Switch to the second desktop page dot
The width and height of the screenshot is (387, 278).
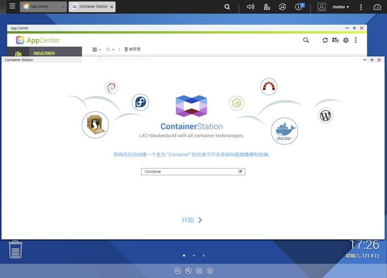[193, 256]
